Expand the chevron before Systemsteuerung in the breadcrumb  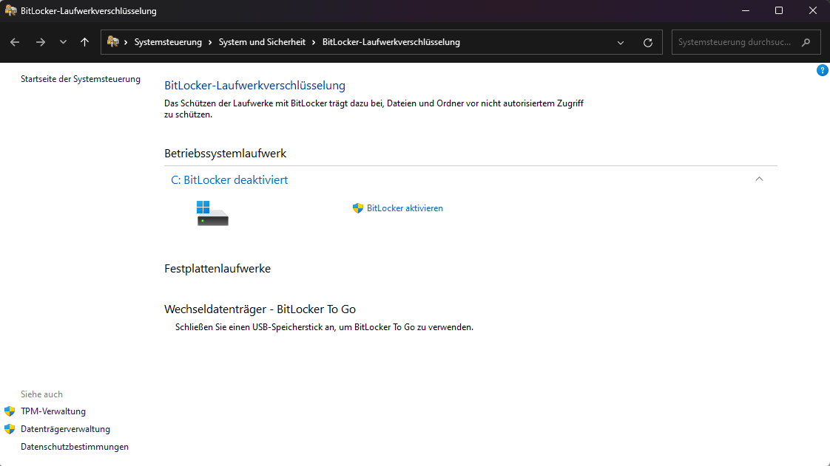(x=126, y=42)
